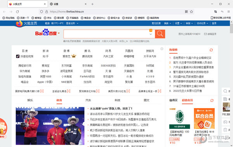
Task: Click the news icon on right sidebar
Action: click(x=225, y=99)
